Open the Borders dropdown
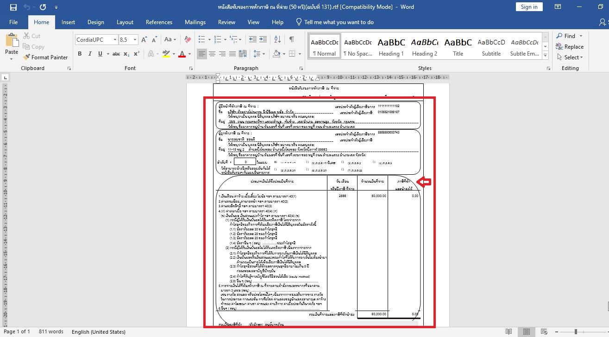The height and width of the screenshot is (337, 609). [300, 54]
